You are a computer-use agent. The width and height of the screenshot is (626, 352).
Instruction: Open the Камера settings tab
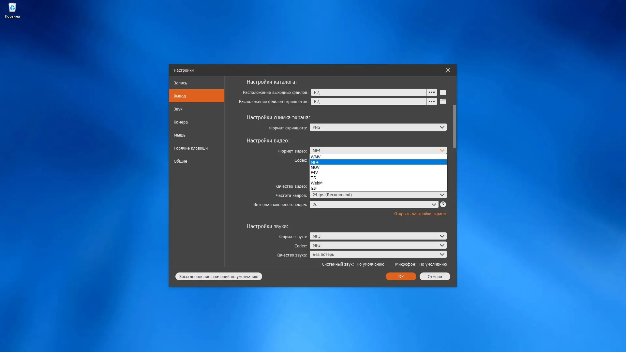pyautogui.click(x=181, y=122)
